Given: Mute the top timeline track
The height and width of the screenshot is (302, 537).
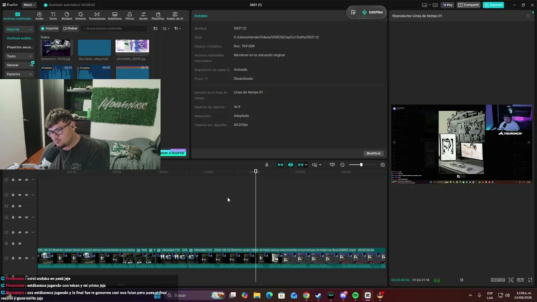Looking at the screenshot, I should point(26,180).
